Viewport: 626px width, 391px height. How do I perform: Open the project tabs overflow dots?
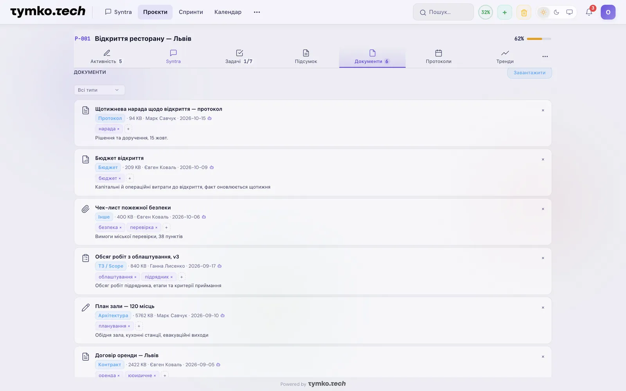click(545, 57)
